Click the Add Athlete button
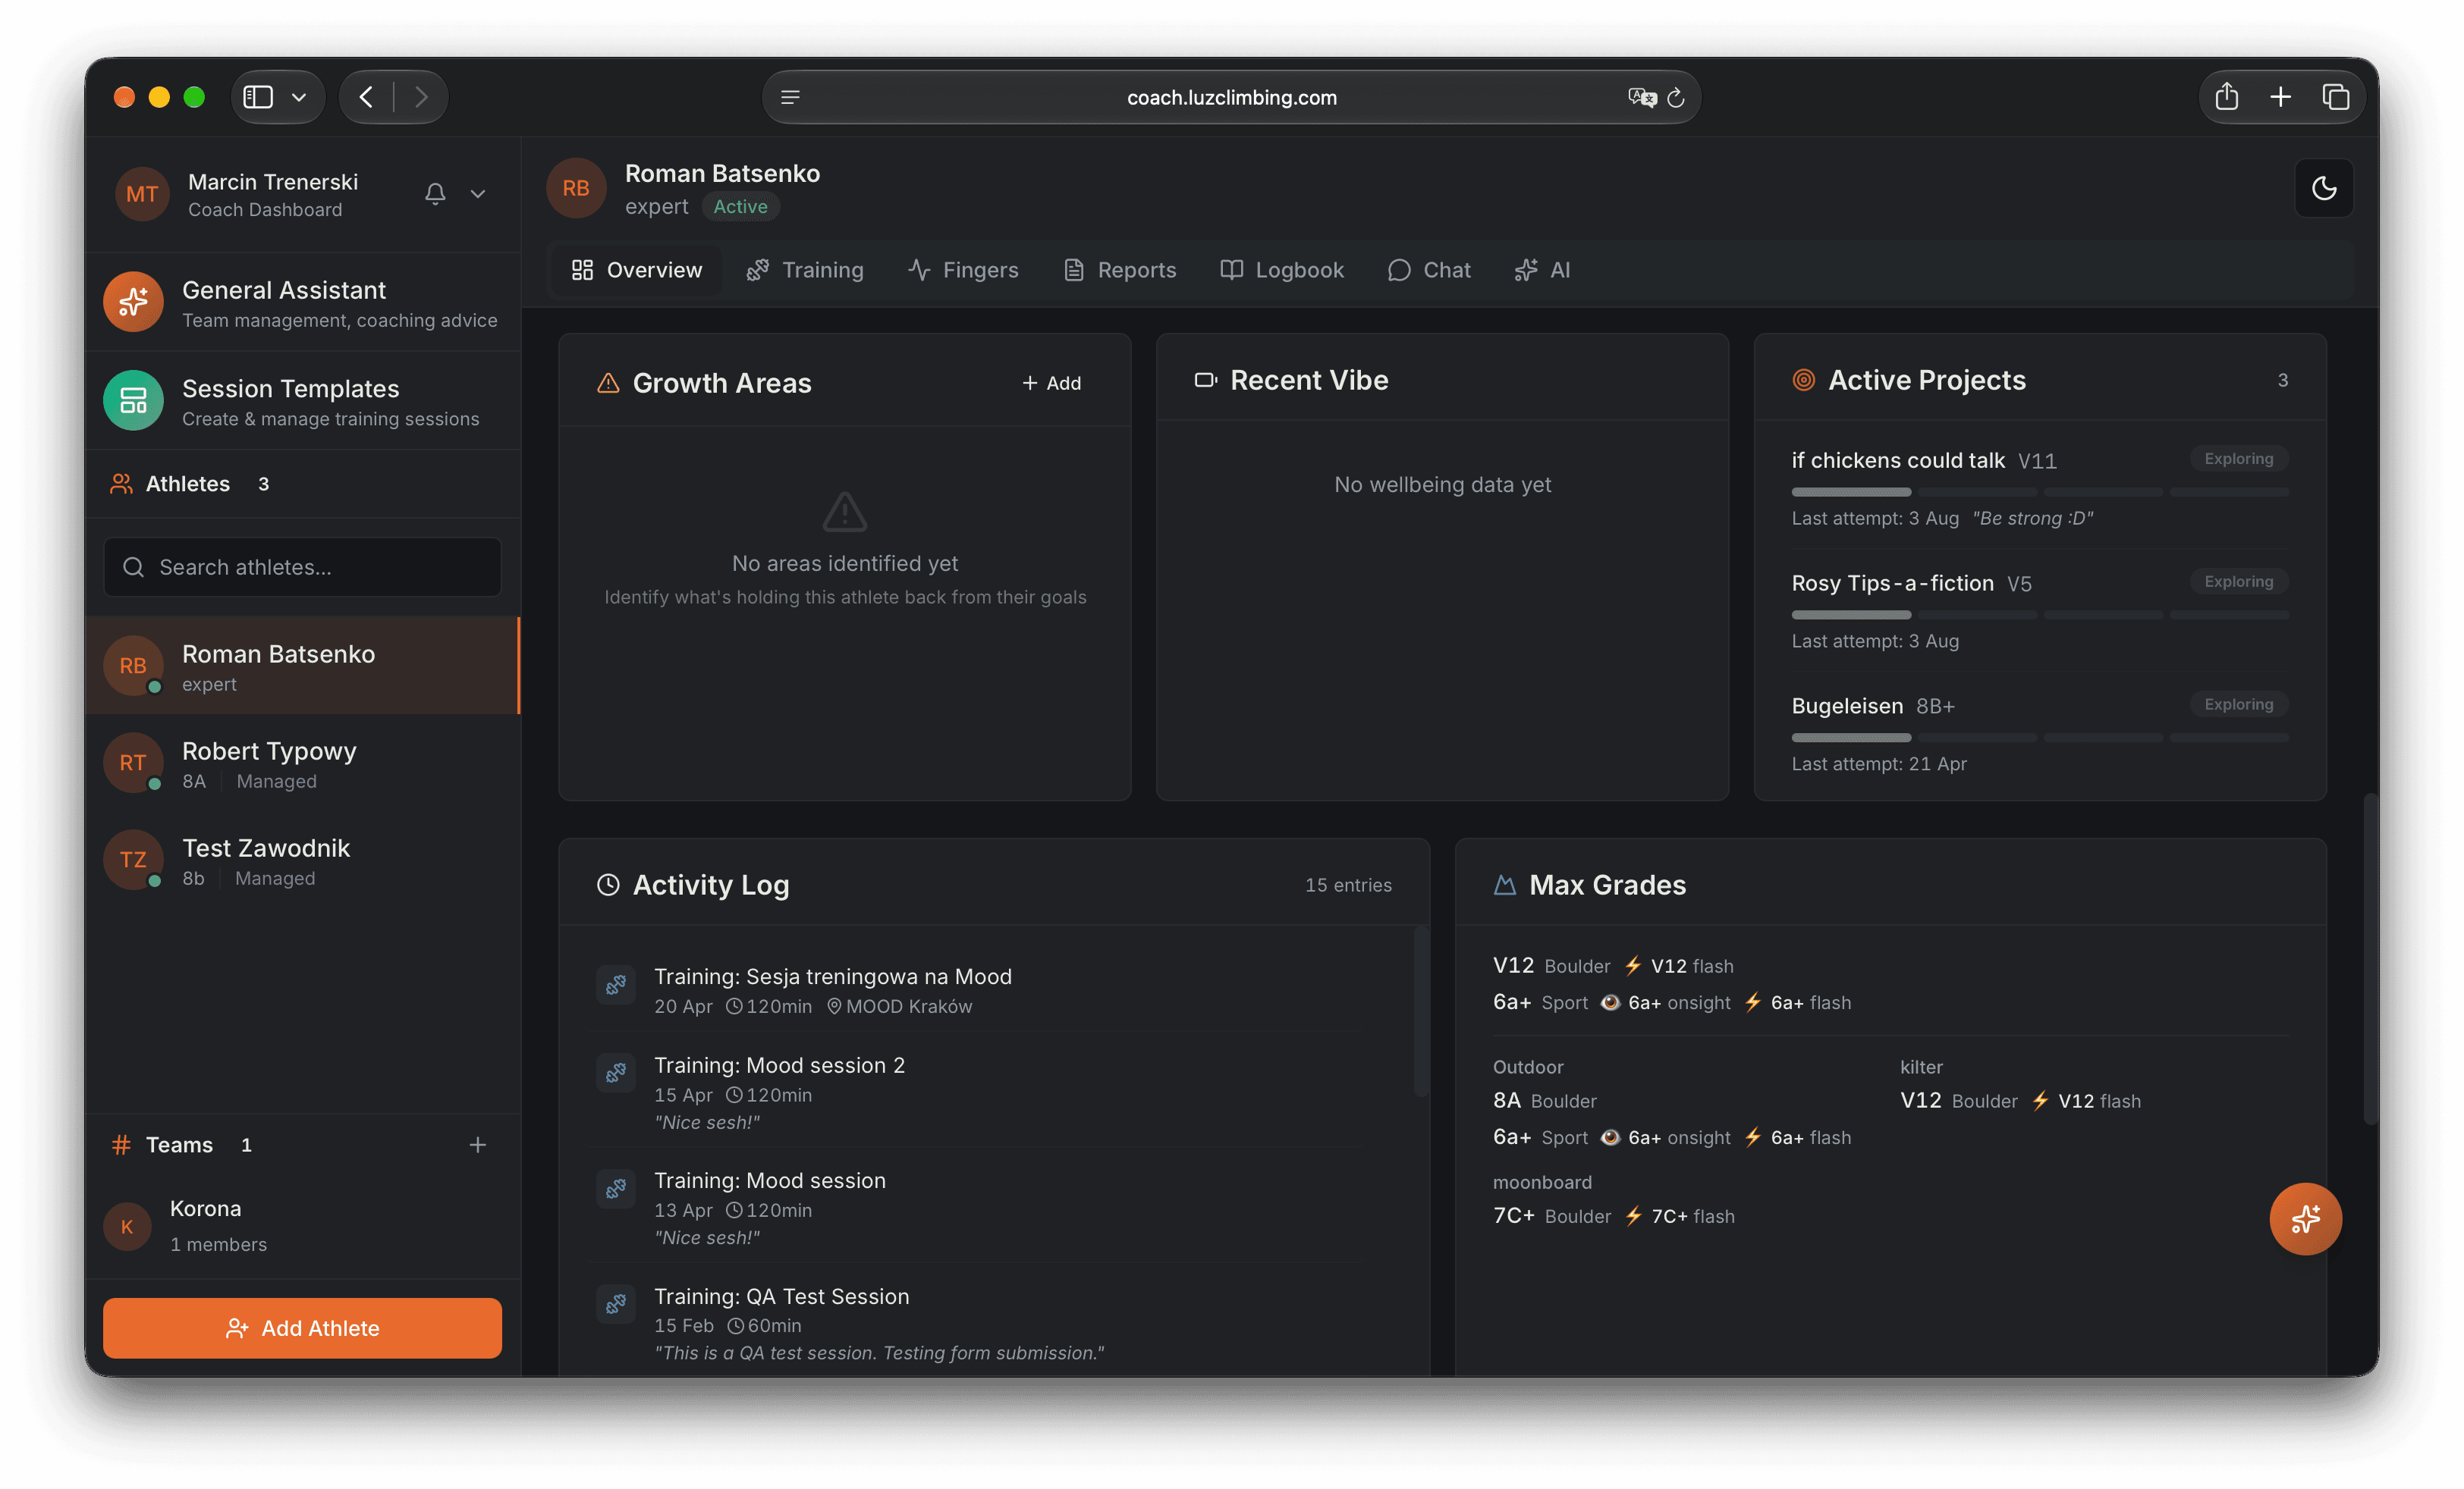2464x1489 pixels. pyautogui.click(x=302, y=1328)
